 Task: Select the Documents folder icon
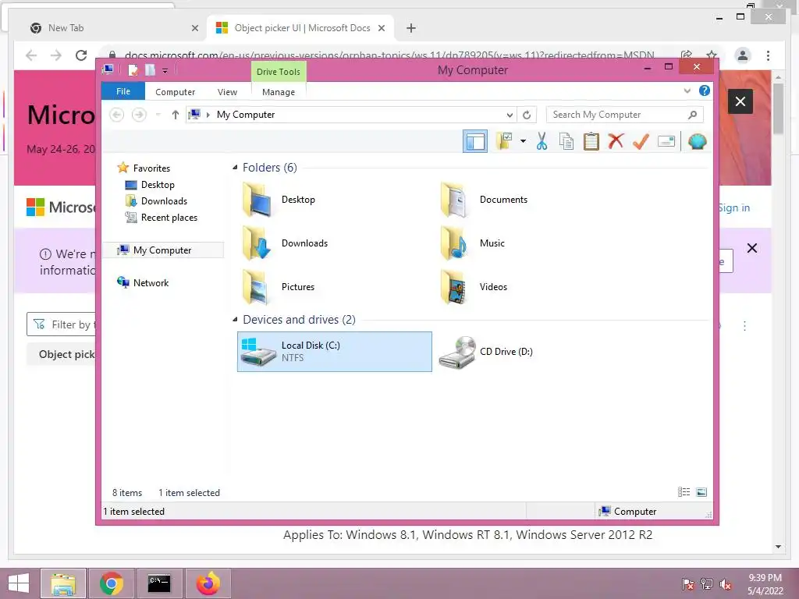click(453, 200)
